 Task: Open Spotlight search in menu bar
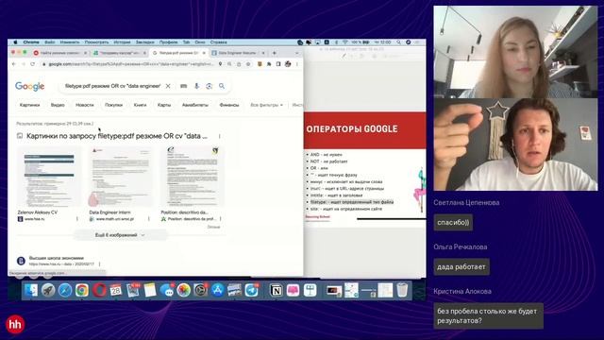[x=398, y=42]
